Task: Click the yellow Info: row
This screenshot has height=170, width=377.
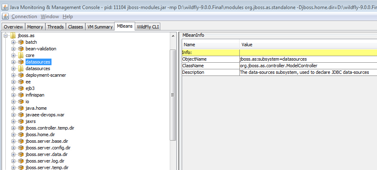Action: (x=279, y=52)
